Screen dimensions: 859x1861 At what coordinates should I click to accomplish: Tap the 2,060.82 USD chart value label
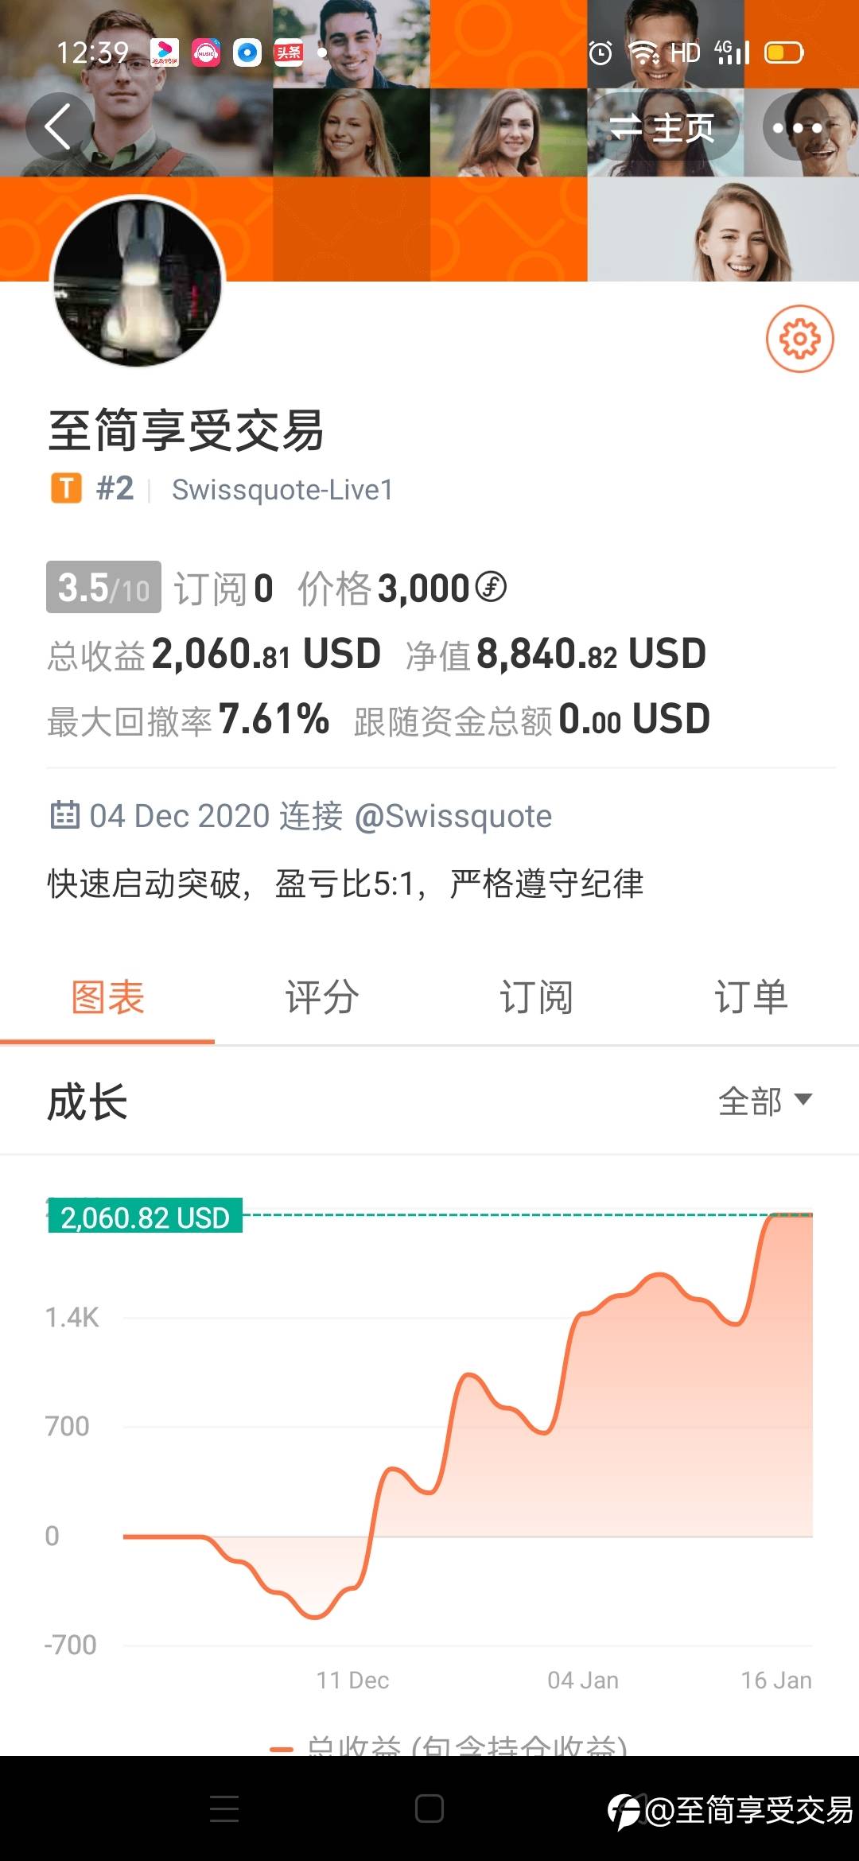(x=145, y=1217)
